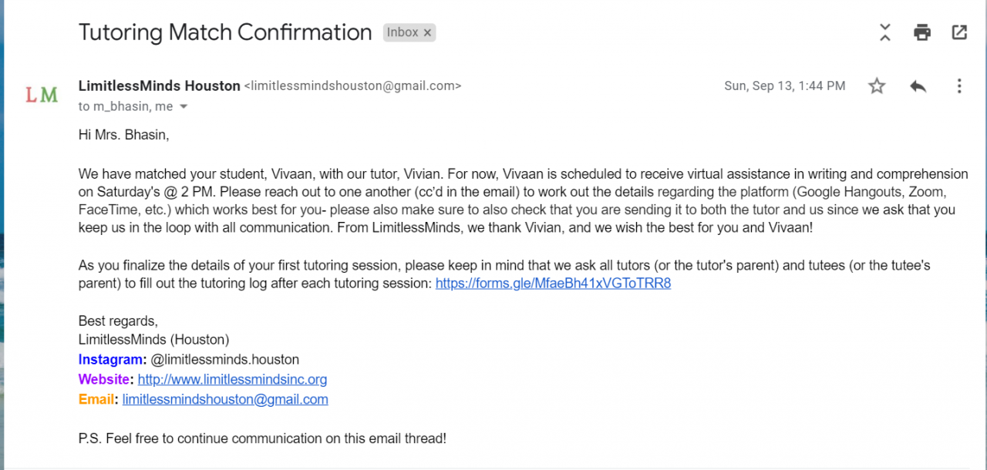
Task: Open the three-dot More options menu
Action: pos(959,86)
